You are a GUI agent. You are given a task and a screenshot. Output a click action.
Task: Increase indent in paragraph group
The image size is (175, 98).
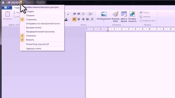click(x=79, y=14)
